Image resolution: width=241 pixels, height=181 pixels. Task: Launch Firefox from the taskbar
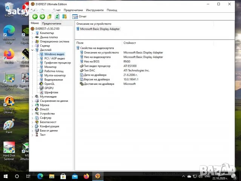(x=86, y=176)
